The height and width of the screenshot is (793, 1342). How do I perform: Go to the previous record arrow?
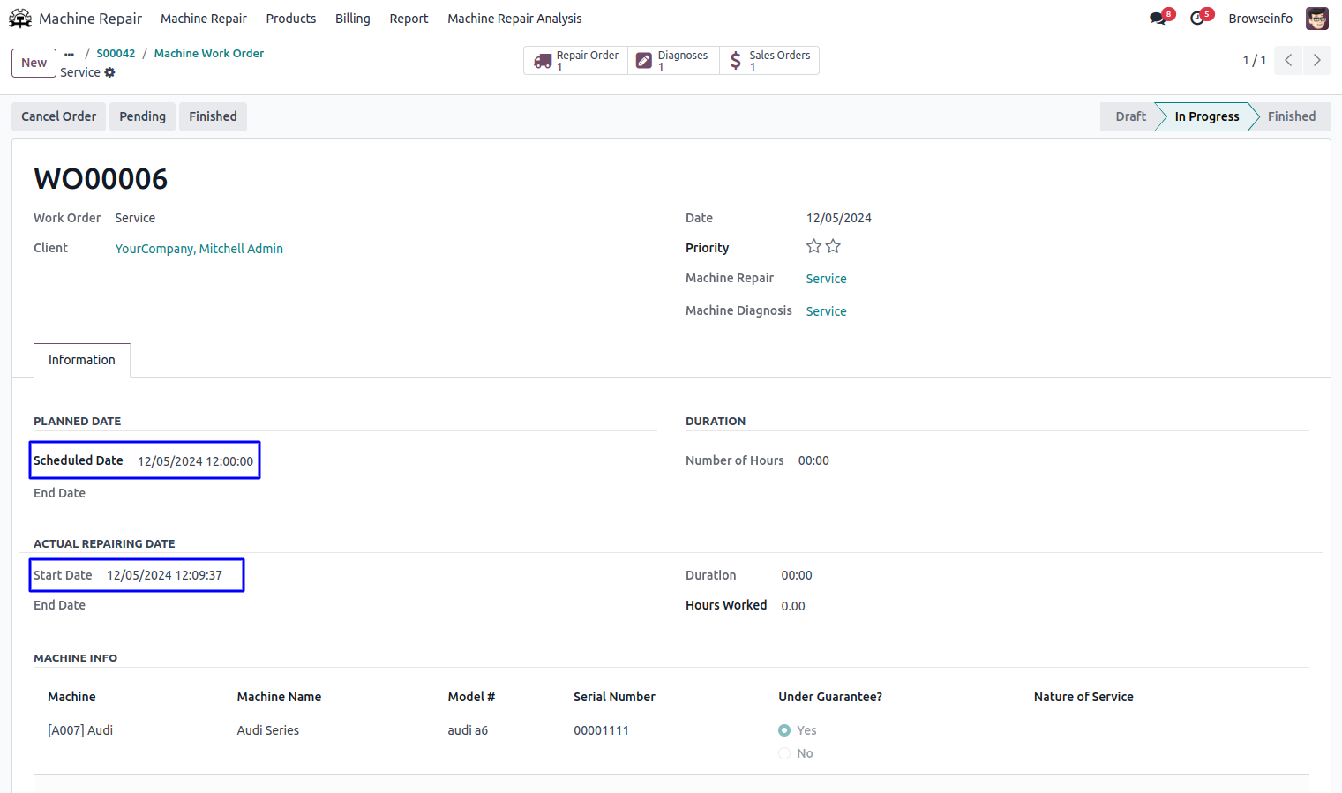click(1288, 60)
